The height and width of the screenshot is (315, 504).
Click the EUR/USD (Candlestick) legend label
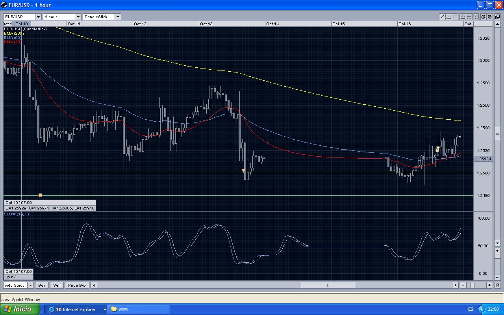click(x=25, y=29)
